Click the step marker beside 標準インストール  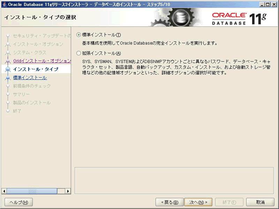[x=8, y=78]
